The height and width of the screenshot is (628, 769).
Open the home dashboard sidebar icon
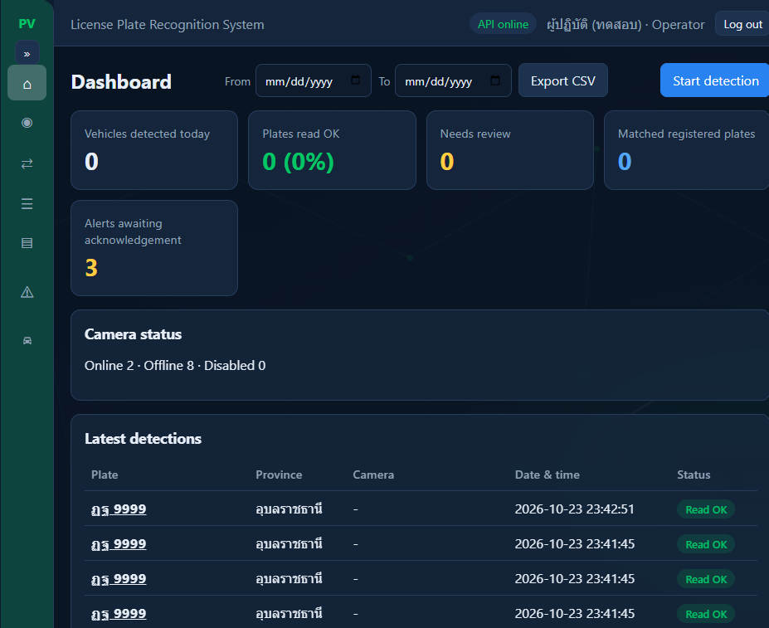tap(27, 83)
